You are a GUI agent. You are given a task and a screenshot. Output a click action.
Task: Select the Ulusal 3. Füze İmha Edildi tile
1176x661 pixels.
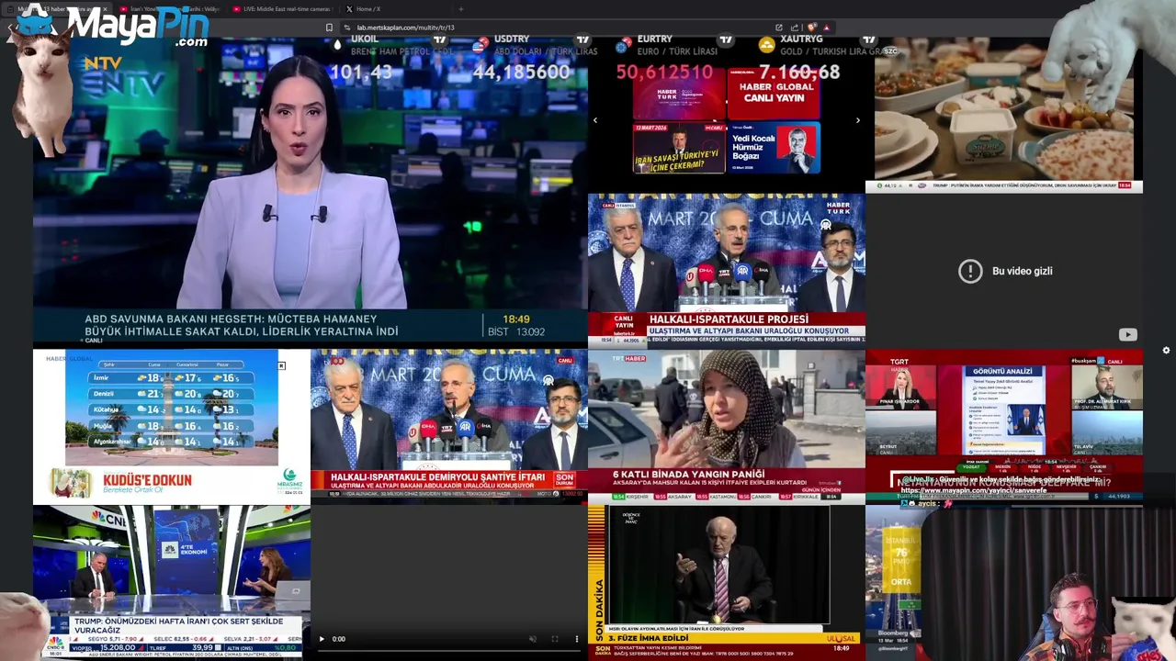click(x=727, y=582)
